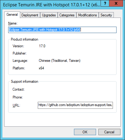Click the question mark help button
Viewport: 125px width, 140px height.
pyautogui.click(x=105, y=3)
